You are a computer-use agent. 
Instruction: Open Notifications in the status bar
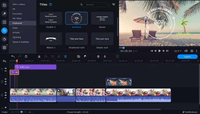(190, 112)
